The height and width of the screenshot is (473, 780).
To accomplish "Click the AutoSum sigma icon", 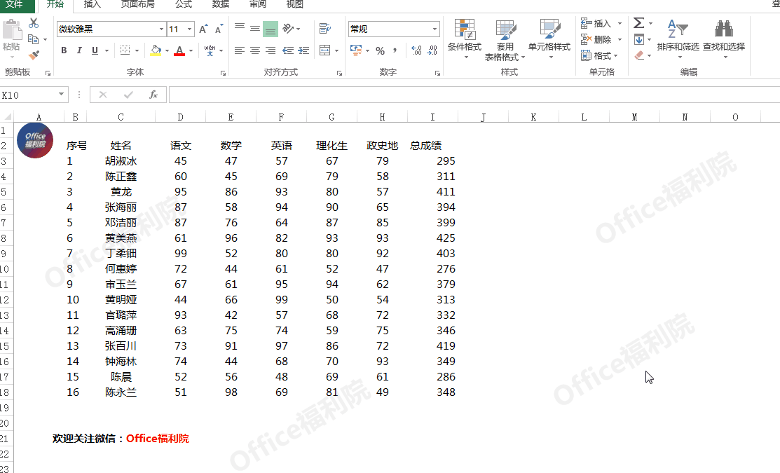I will click(638, 23).
